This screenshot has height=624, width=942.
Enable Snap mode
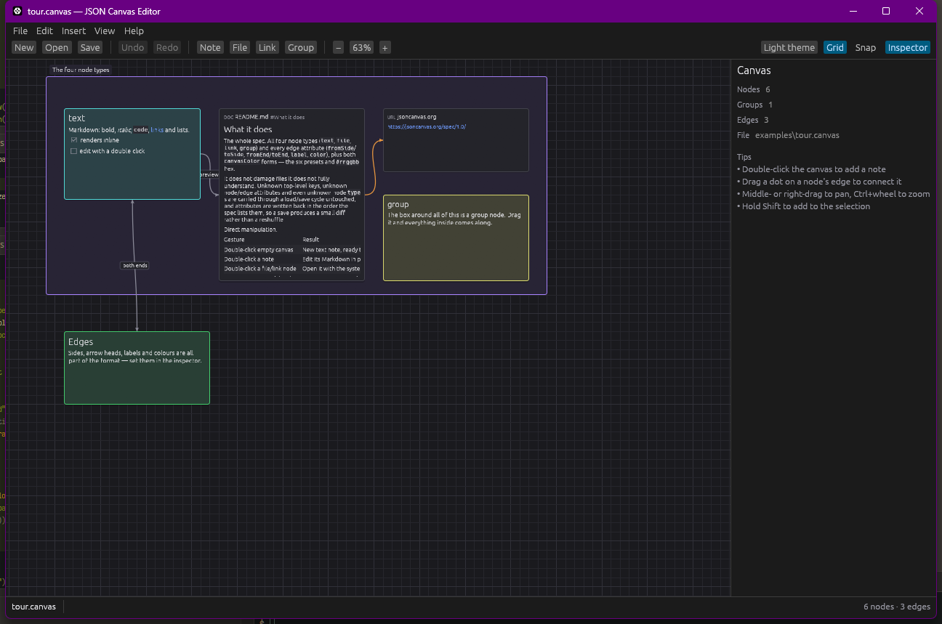pos(866,47)
